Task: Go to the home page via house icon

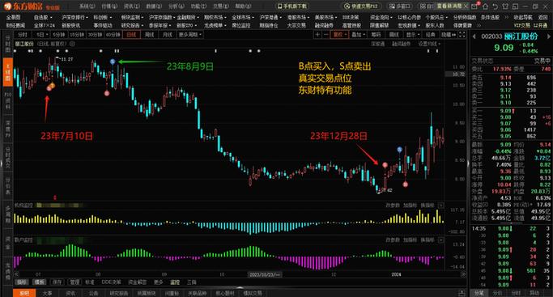Action: 486,6
